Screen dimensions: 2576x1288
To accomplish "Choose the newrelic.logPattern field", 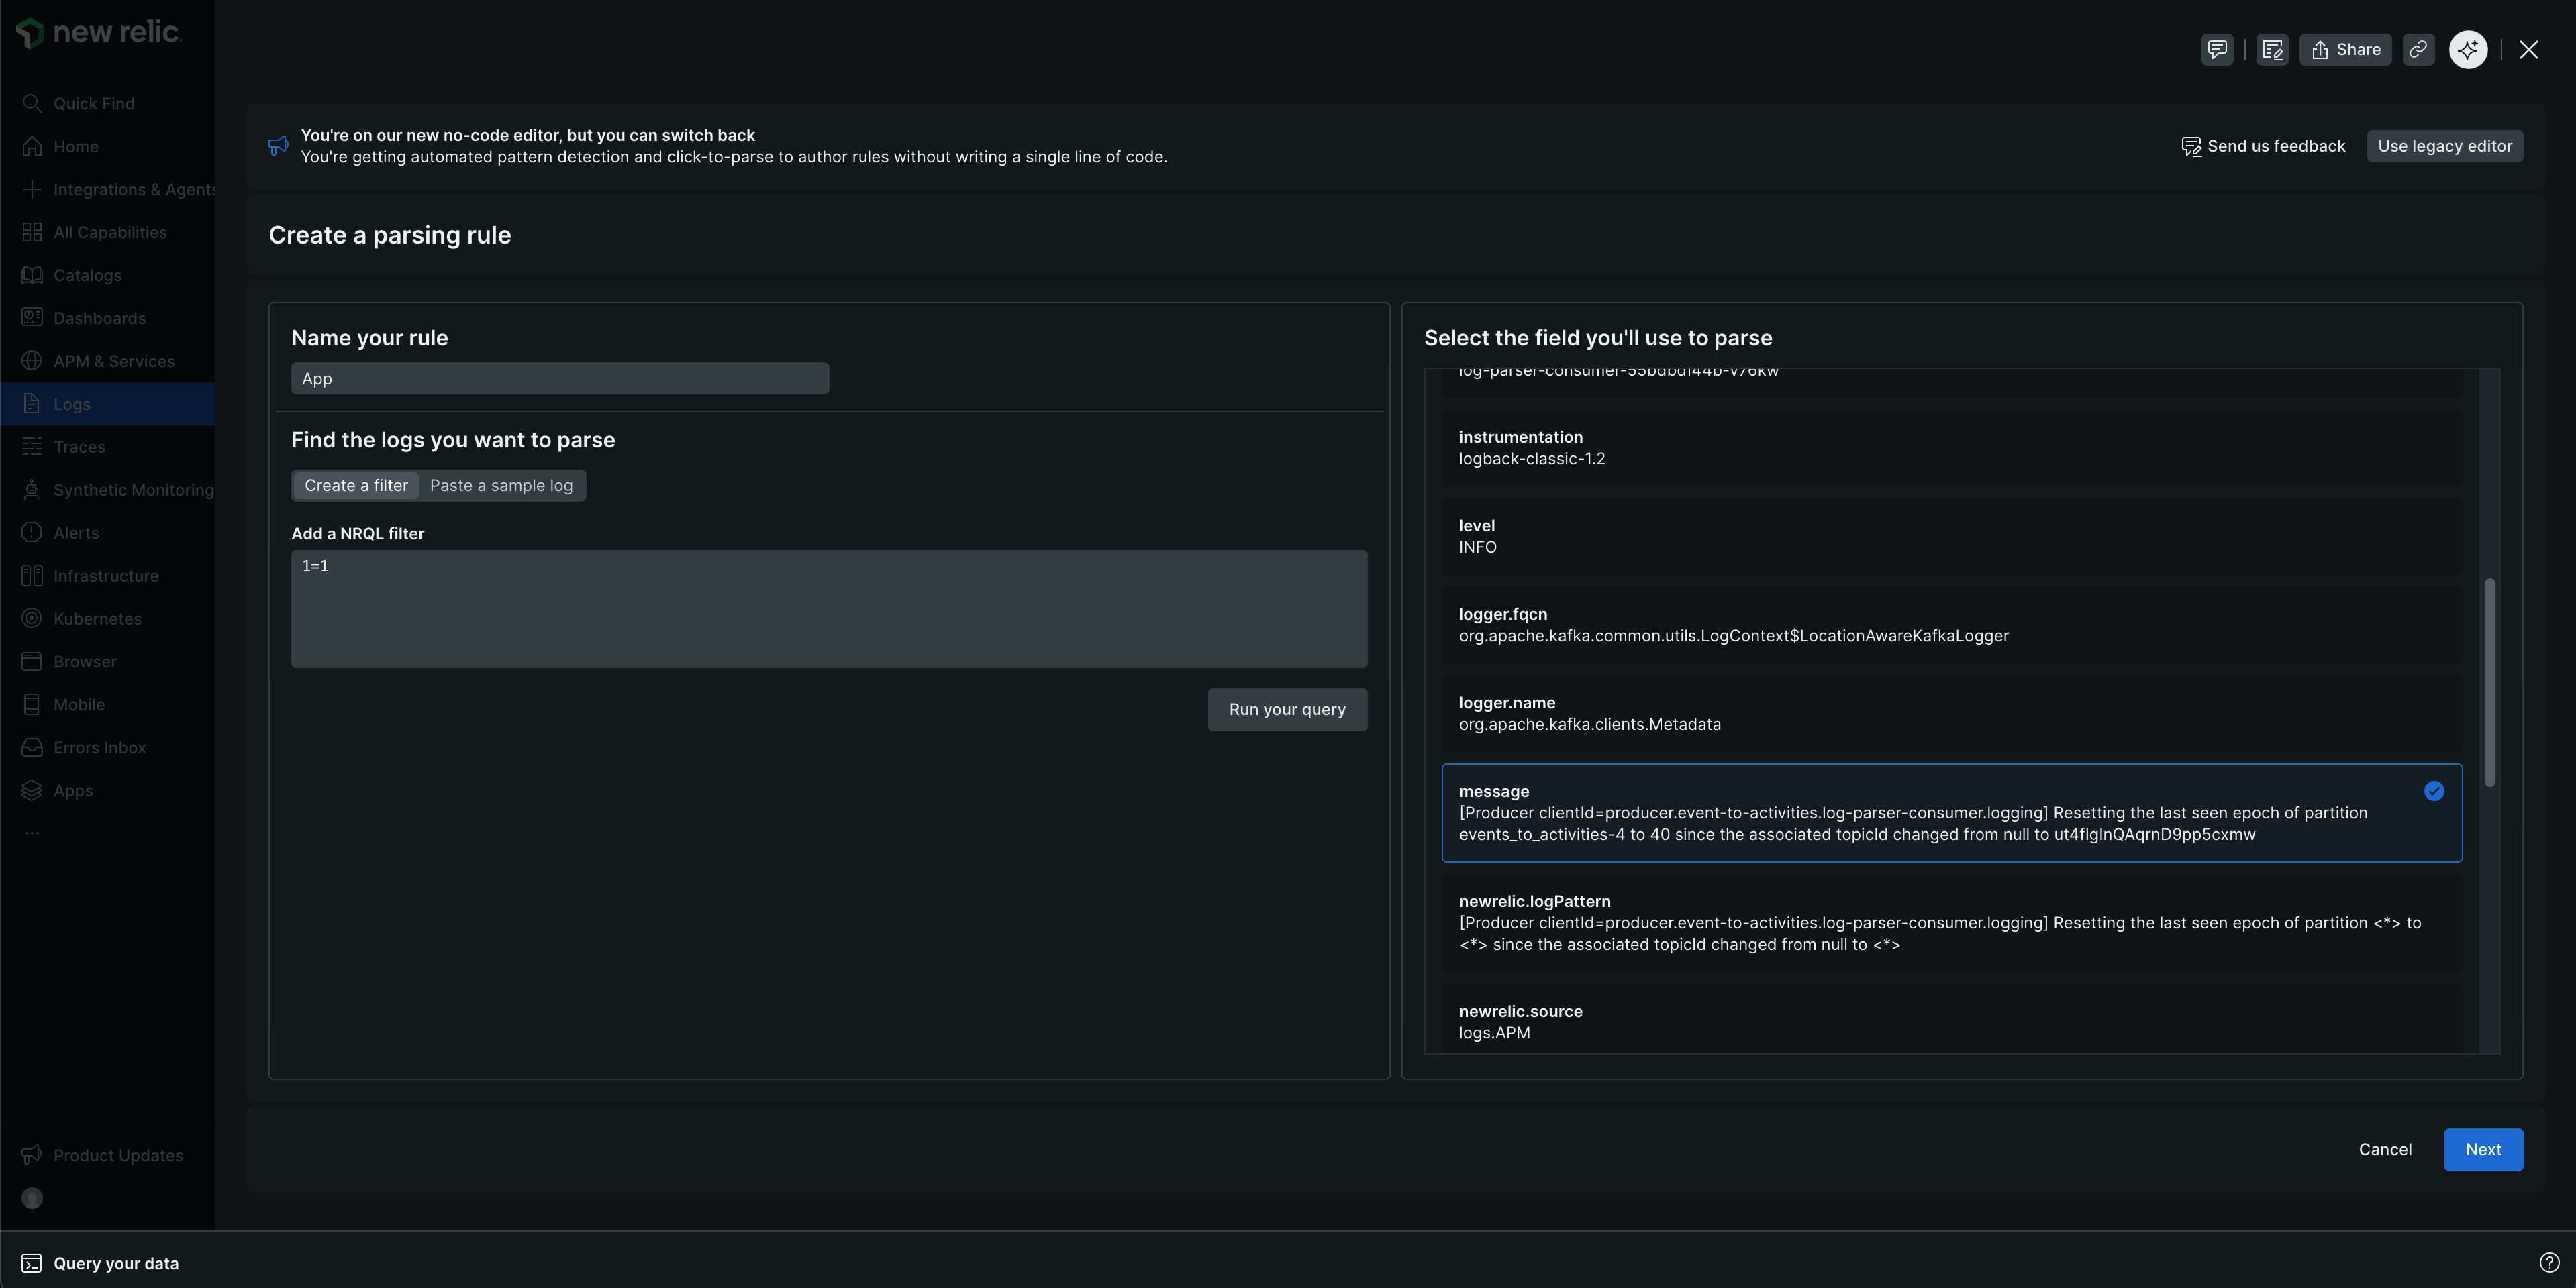I will (x=1950, y=922).
